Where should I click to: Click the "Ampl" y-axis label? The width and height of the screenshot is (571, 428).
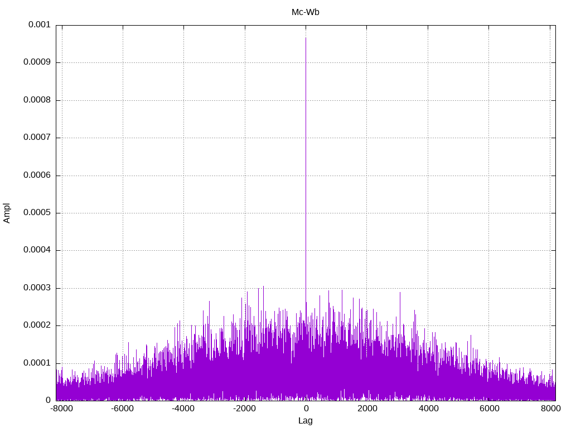[x=7, y=213]
